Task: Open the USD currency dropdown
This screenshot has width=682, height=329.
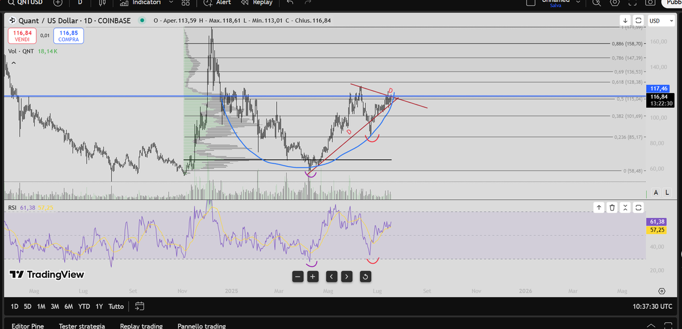Action: tap(661, 20)
